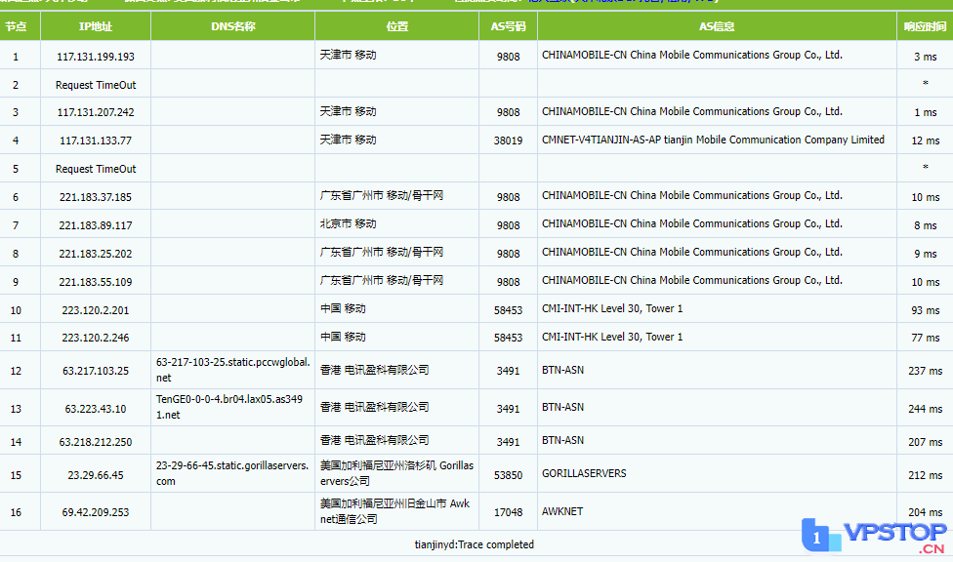Click GORILLASERVERS AS info
Screen dimensions: 953x562
(584, 473)
